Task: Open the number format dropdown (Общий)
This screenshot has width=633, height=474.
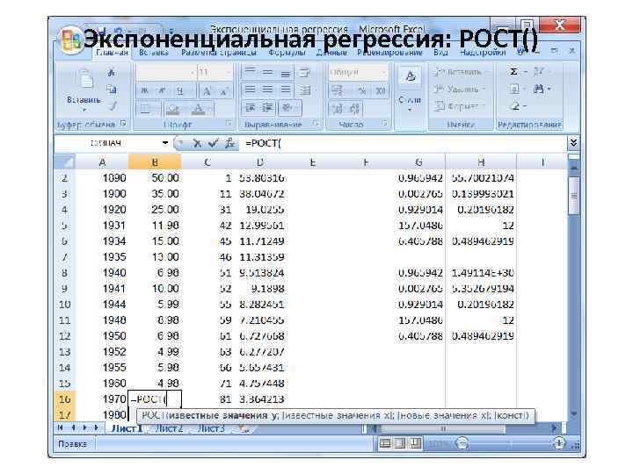Action: point(384,73)
